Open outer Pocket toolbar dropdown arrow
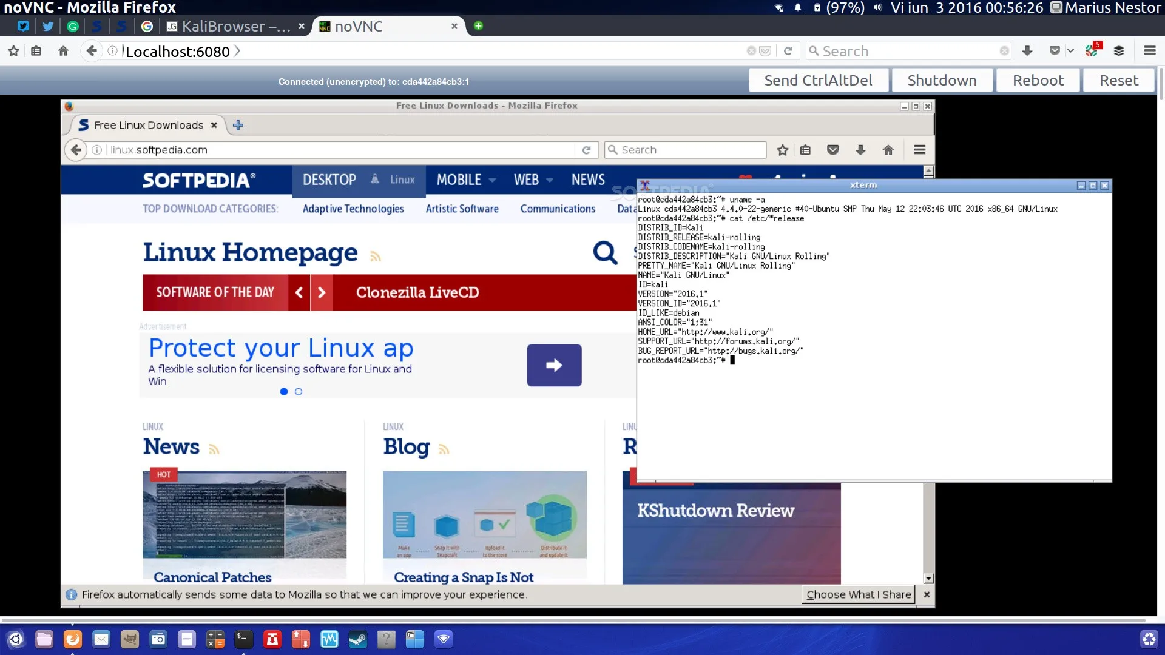 [x=1070, y=51]
